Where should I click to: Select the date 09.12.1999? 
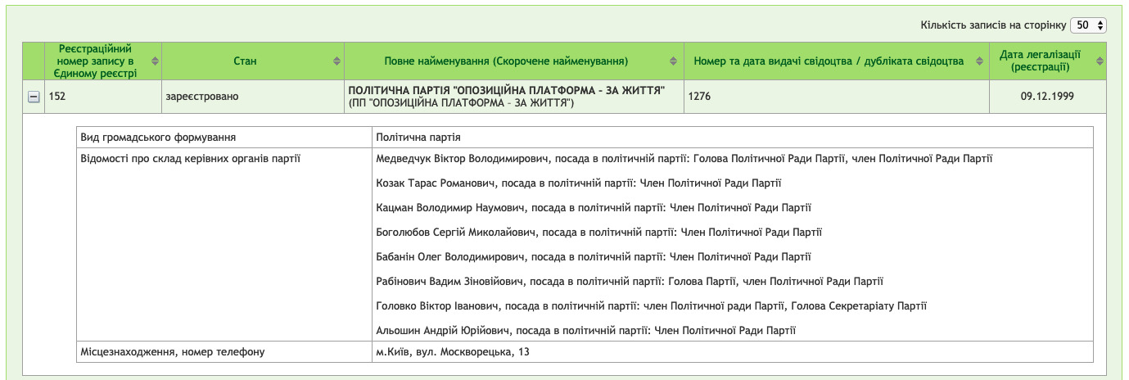click(x=1049, y=97)
